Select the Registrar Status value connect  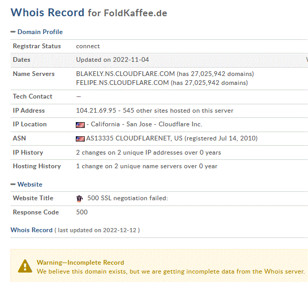pyautogui.click(x=88, y=46)
